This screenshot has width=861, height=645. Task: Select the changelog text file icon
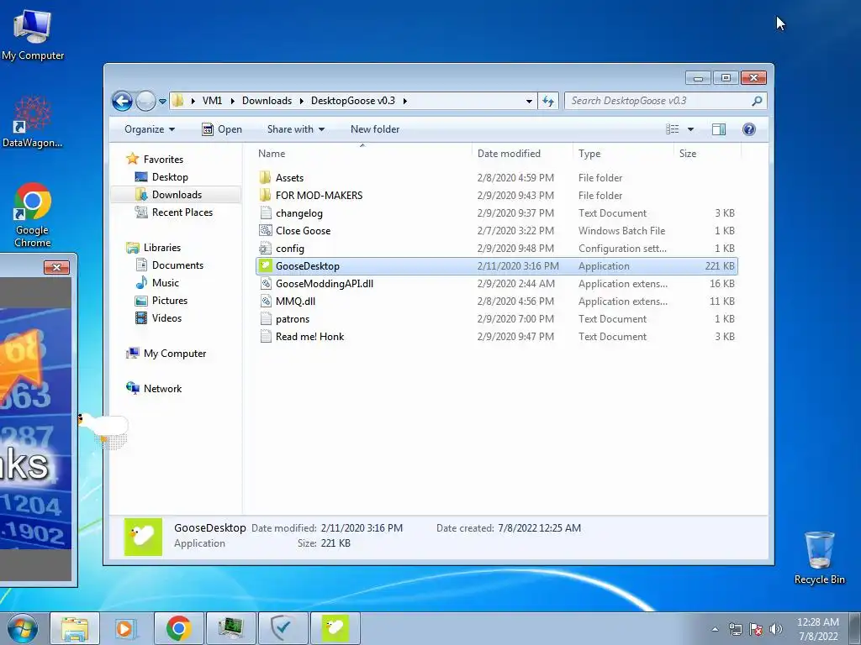[266, 212]
